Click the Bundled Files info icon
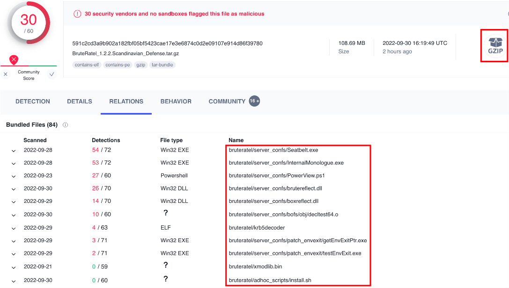 pos(65,125)
